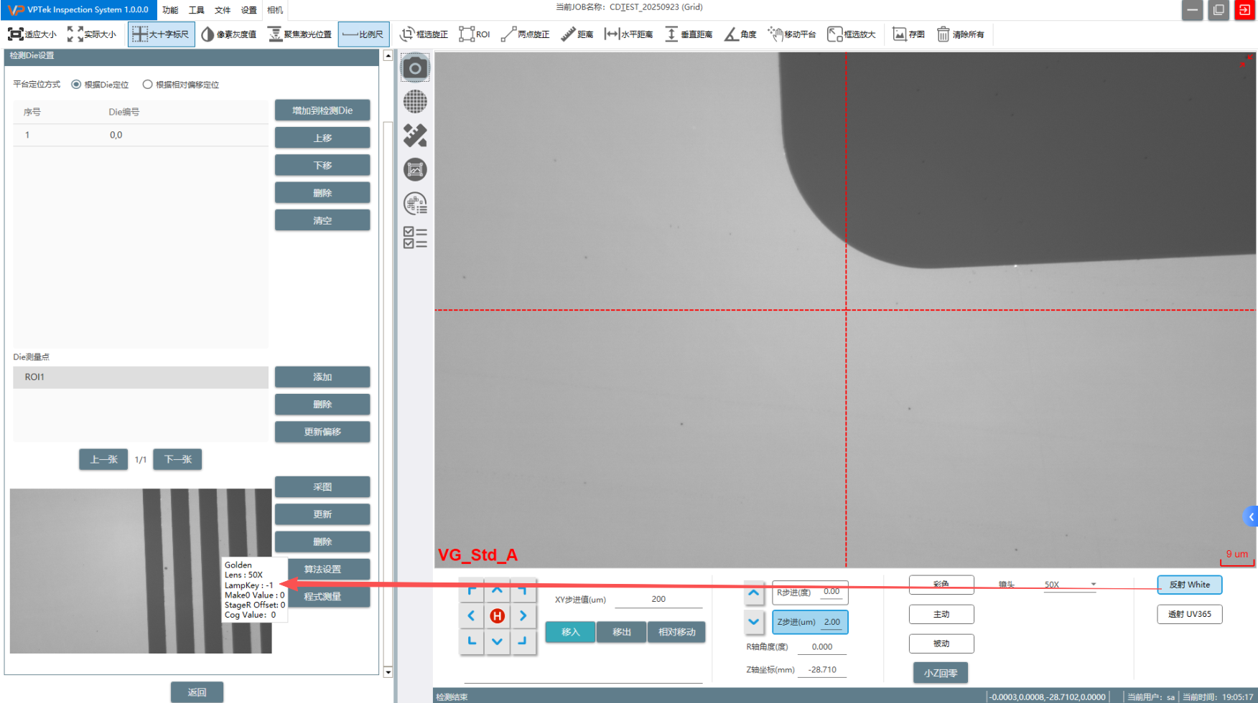Click the left panel scrollbar down arrow
The width and height of the screenshot is (1258, 703).
pos(388,672)
